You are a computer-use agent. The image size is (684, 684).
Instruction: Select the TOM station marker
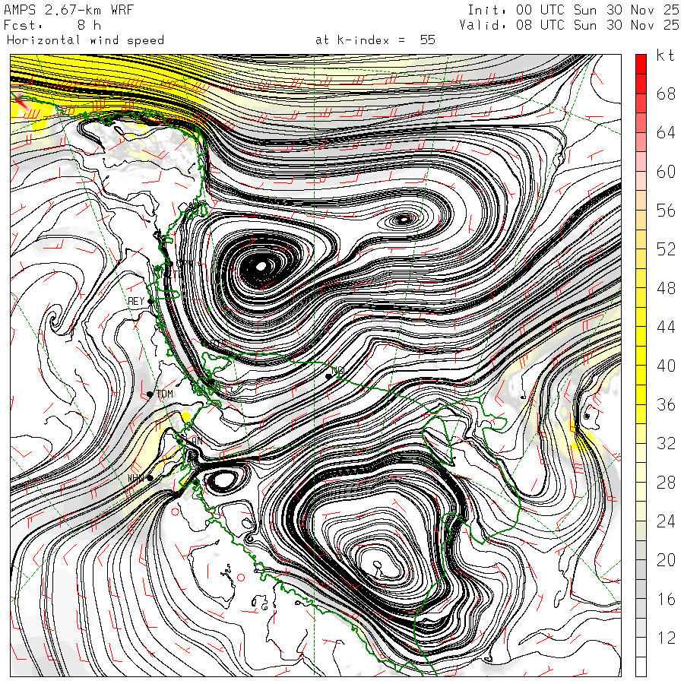tap(150, 394)
